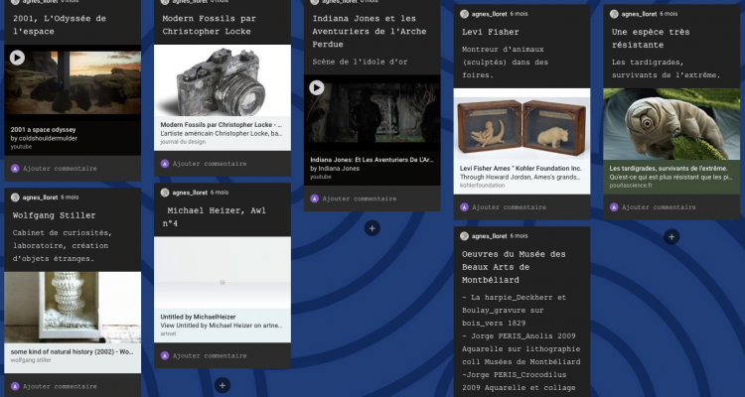Select the Une espèce très résistante title

point(651,39)
